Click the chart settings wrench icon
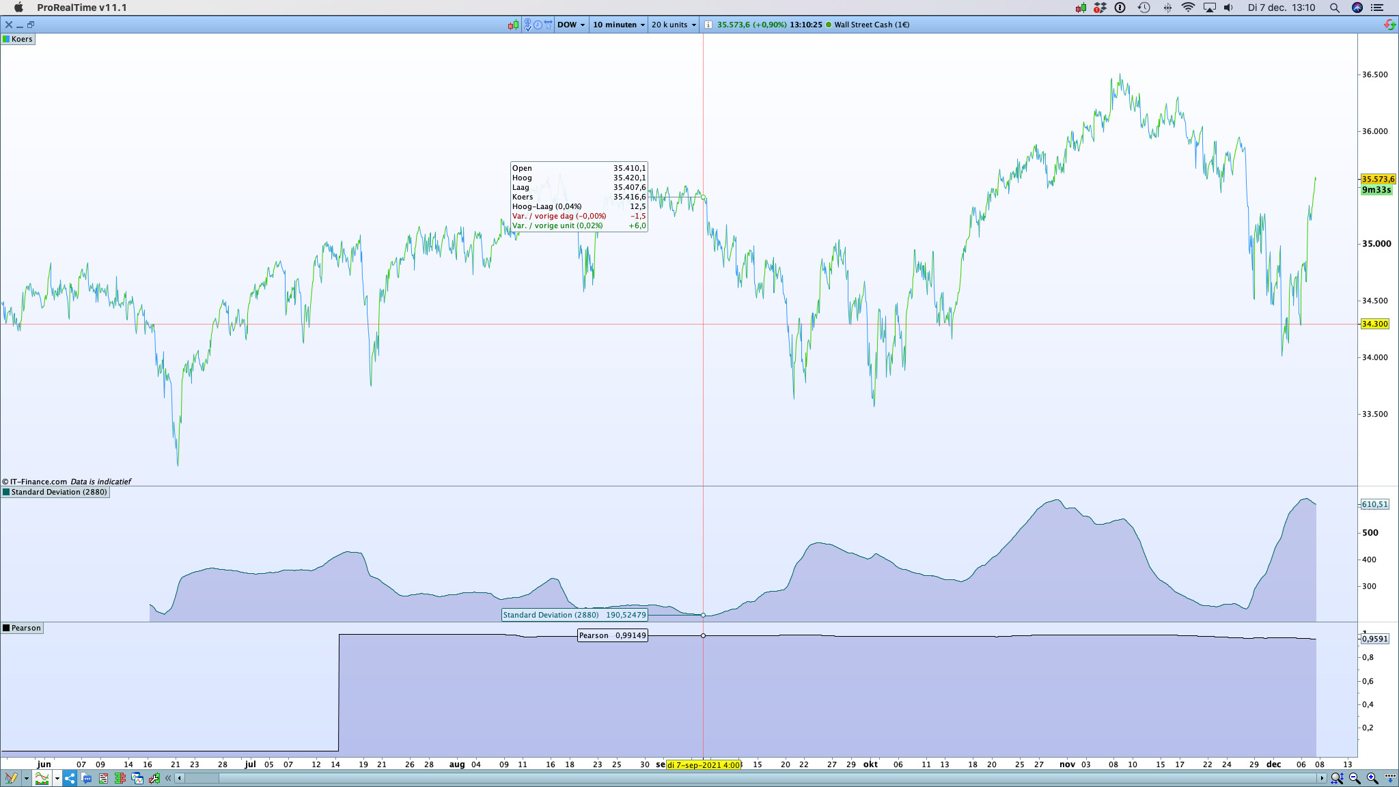This screenshot has width=1399, height=787. pos(154,778)
